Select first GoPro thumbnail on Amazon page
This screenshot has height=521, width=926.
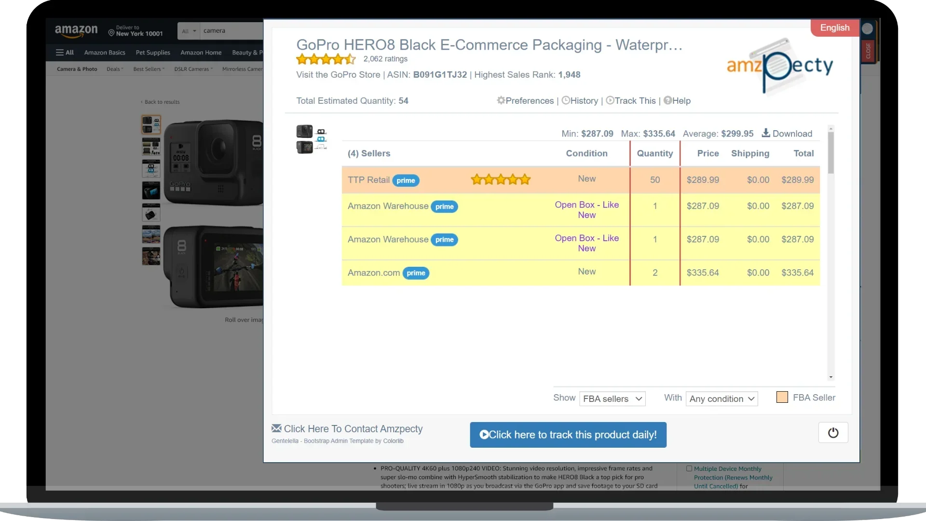tap(151, 124)
